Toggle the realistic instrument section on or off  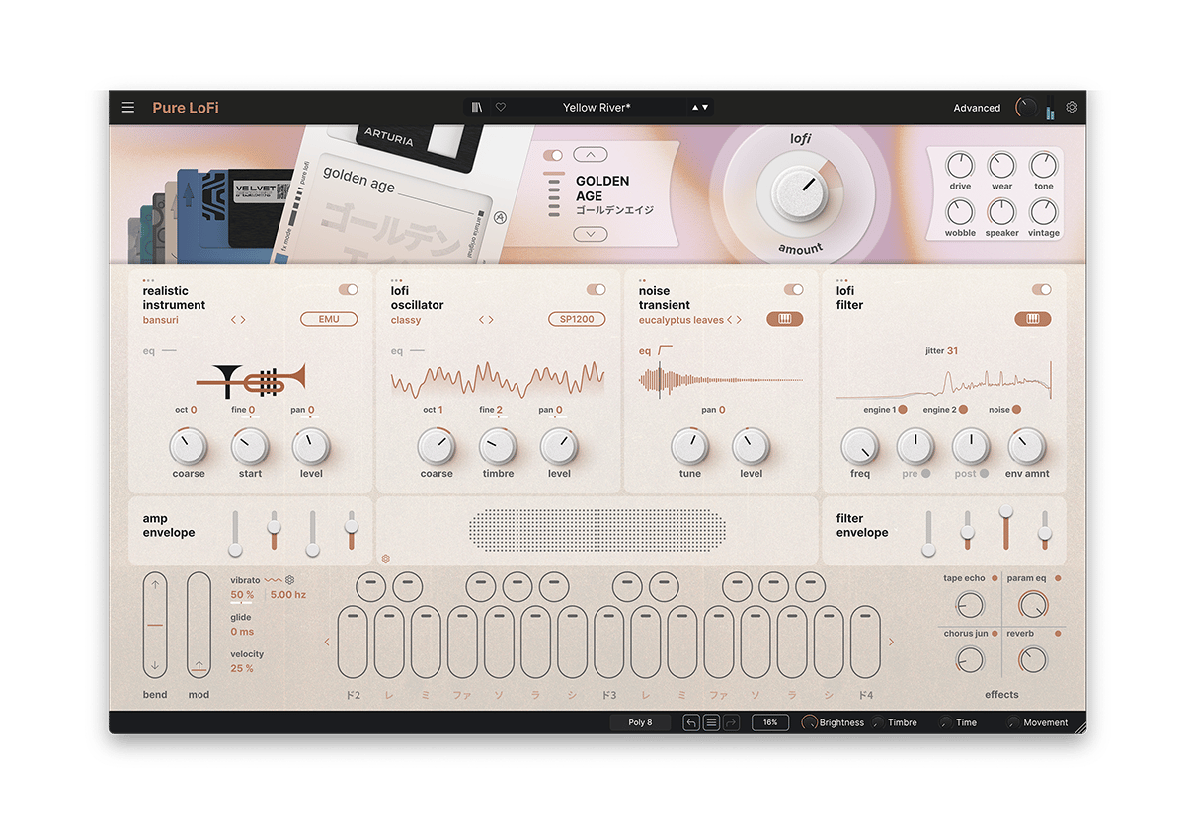point(348,289)
